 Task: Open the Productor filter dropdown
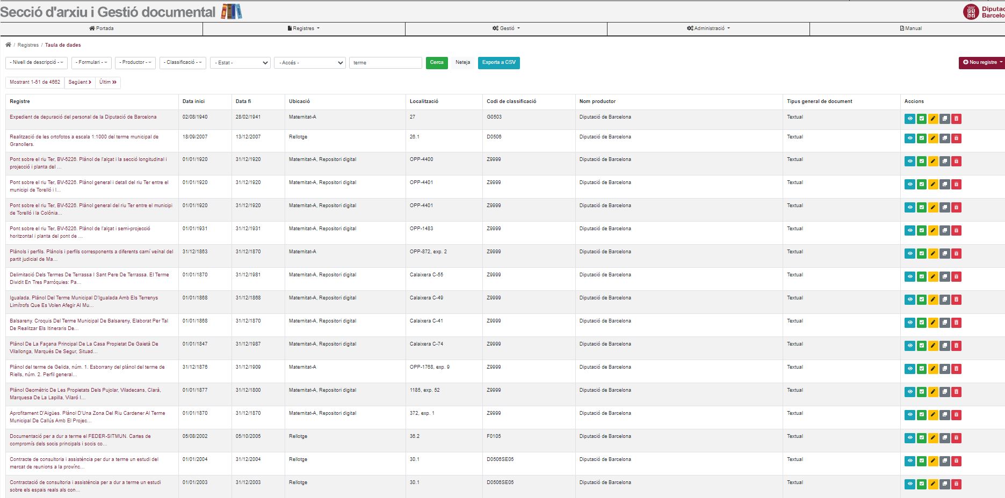pos(135,63)
